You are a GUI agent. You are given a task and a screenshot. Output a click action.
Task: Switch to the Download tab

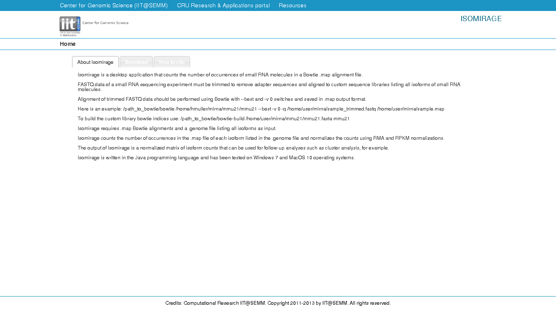tap(136, 62)
